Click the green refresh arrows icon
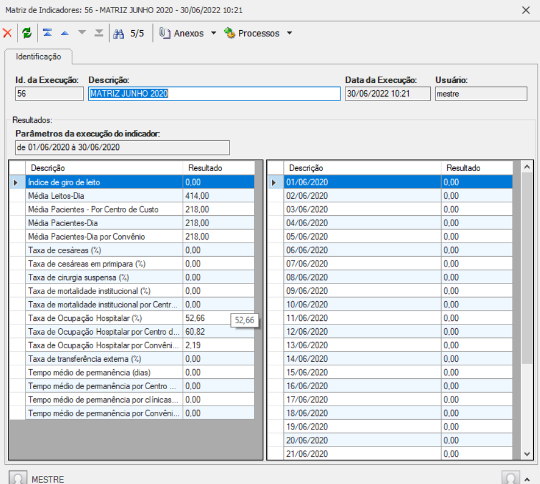Viewport: 540px width, 484px height. click(27, 33)
